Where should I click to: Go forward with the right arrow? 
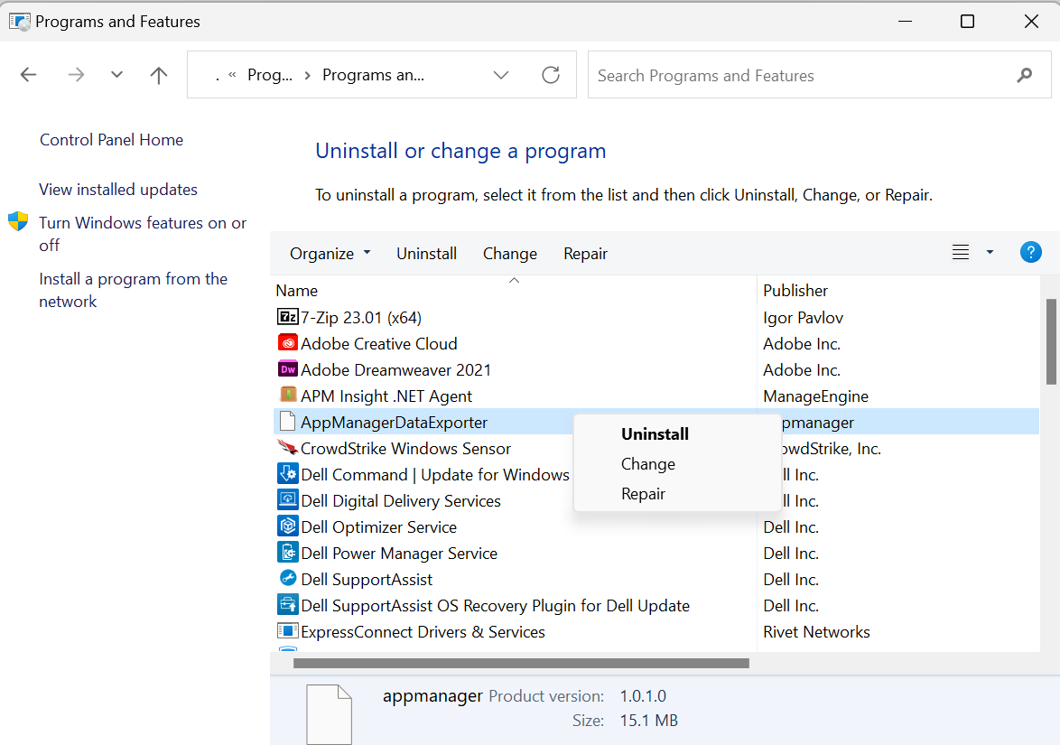coord(77,74)
